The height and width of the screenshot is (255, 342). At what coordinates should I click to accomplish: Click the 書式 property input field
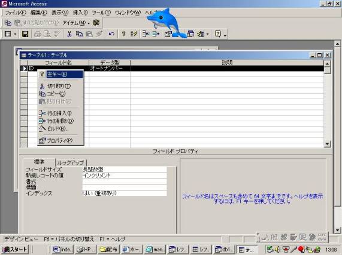tap(125, 182)
